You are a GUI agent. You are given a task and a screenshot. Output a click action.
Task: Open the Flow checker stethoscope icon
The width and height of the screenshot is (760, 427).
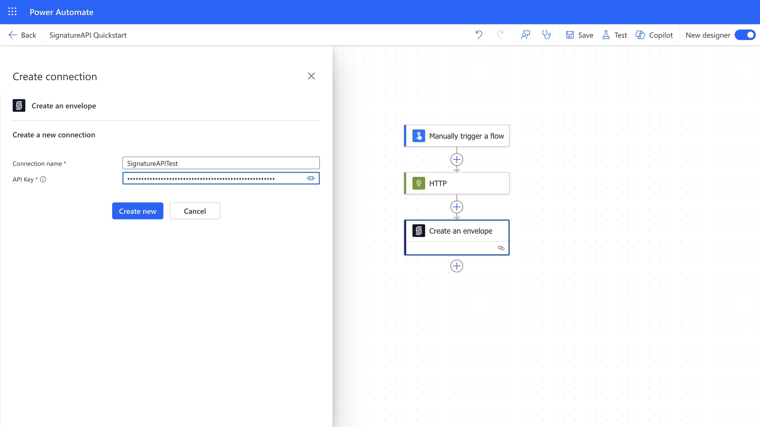coord(547,35)
